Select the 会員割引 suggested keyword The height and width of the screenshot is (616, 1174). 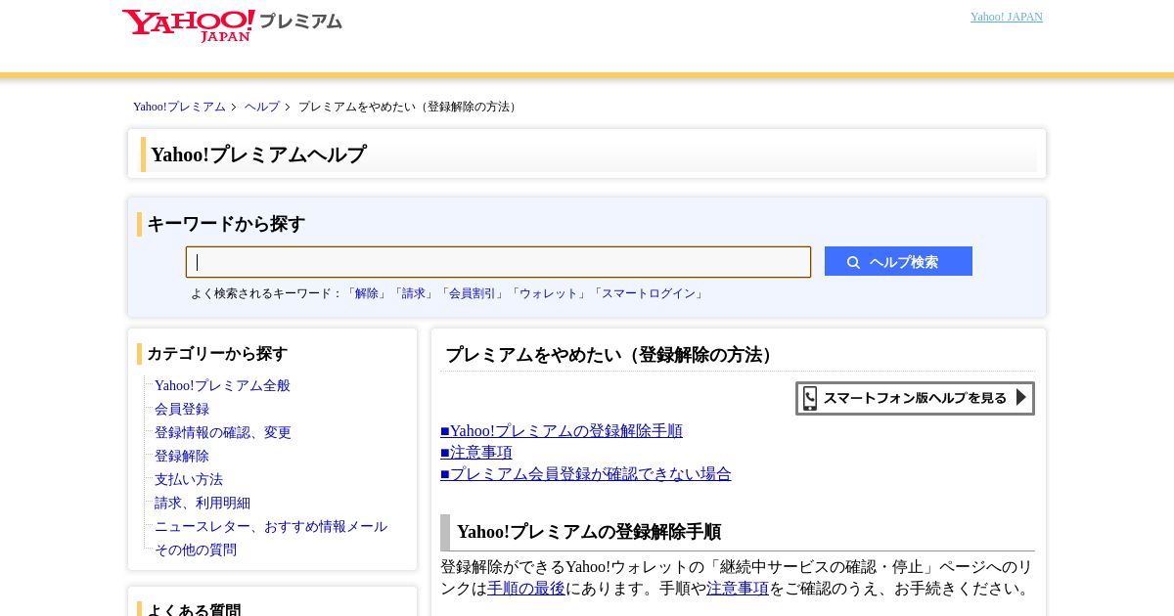click(x=473, y=293)
